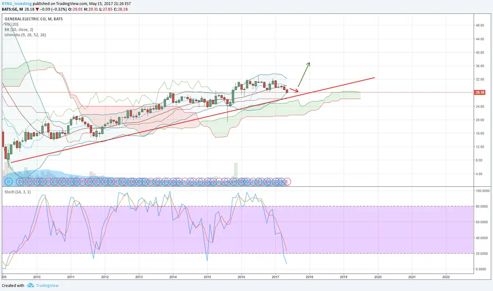Screen dimensions: 493x291
Task: Open the TradingView link at bottom
Action: click(47, 285)
